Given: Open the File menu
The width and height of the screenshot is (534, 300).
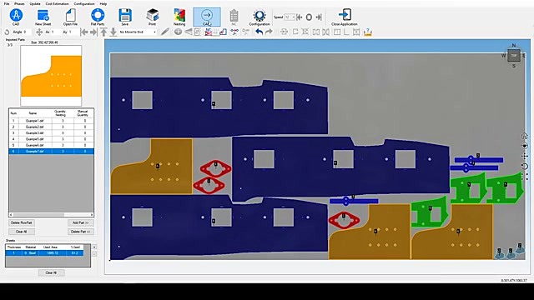Looking at the screenshot, I should coord(7,3).
